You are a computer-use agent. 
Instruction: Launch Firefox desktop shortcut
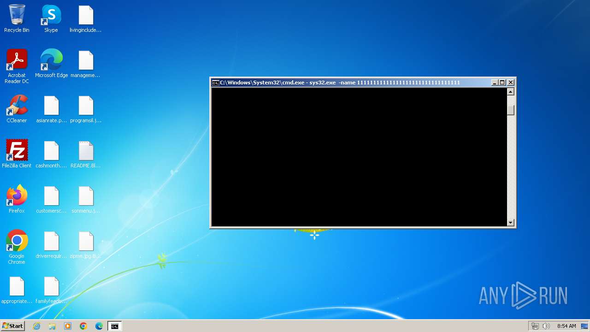pos(17,199)
